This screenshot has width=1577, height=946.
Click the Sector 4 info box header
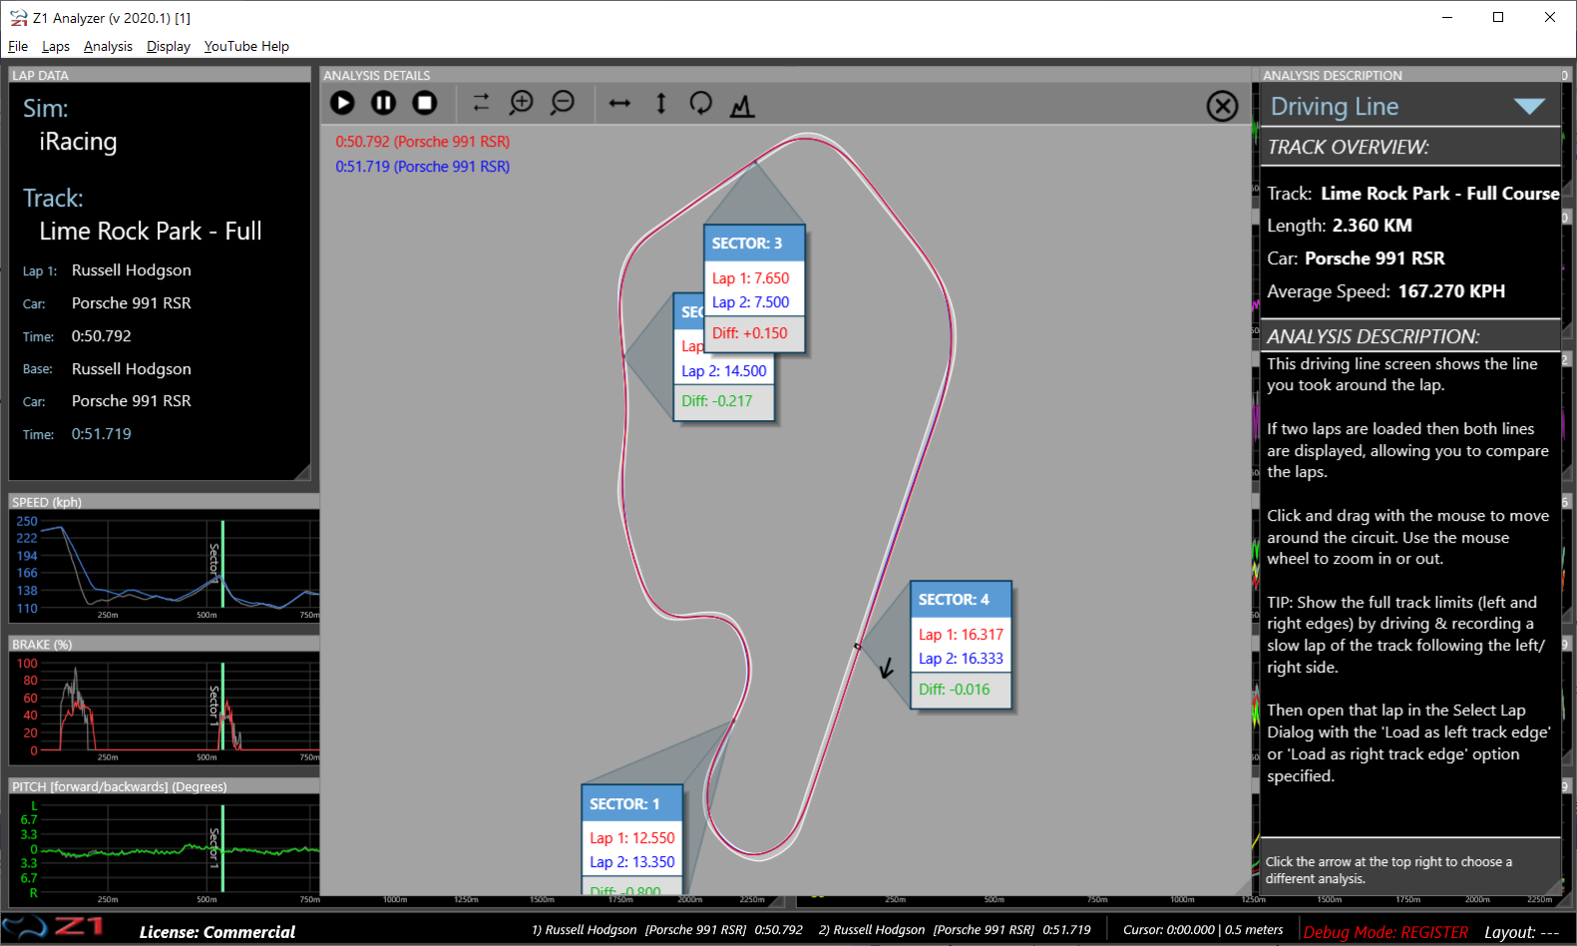pos(961,600)
